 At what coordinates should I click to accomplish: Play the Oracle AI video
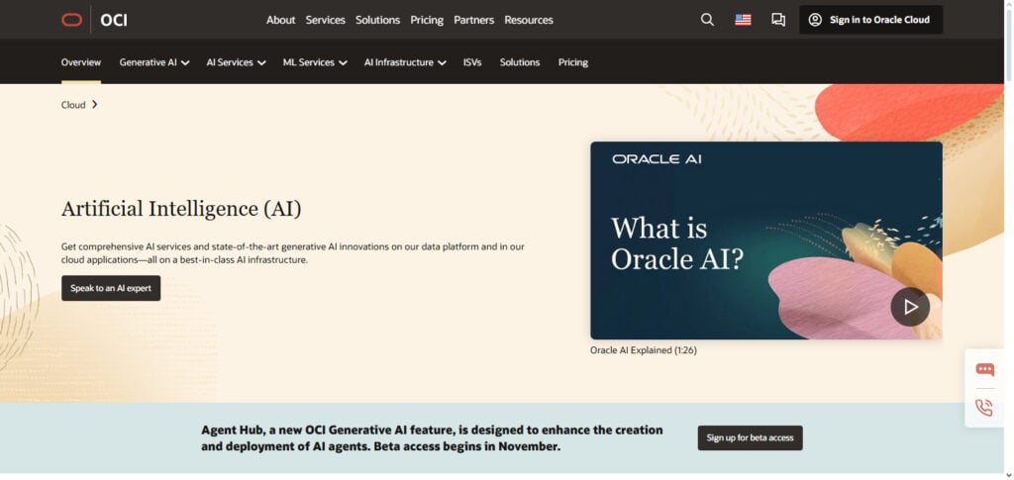tap(910, 307)
